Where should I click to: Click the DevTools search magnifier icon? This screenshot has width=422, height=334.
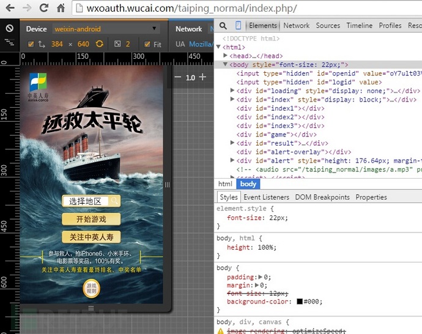pos(223,26)
